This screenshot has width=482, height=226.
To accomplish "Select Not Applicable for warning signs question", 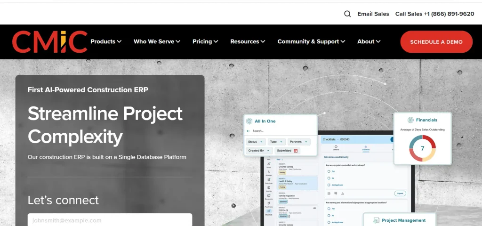I will (x=329, y=222).
